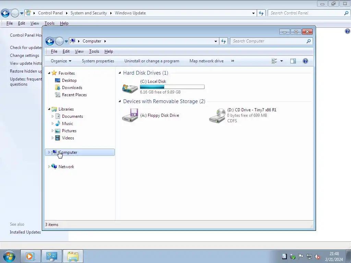The image size is (351, 263).
Task: Click Back arrow in Control Panel window
Action: click(5, 13)
